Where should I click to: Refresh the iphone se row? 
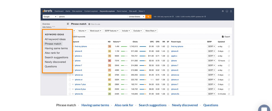[x=229, y=75]
